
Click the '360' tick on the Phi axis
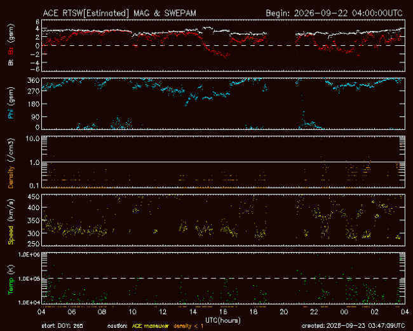pyautogui.click(x=34, y=80)
